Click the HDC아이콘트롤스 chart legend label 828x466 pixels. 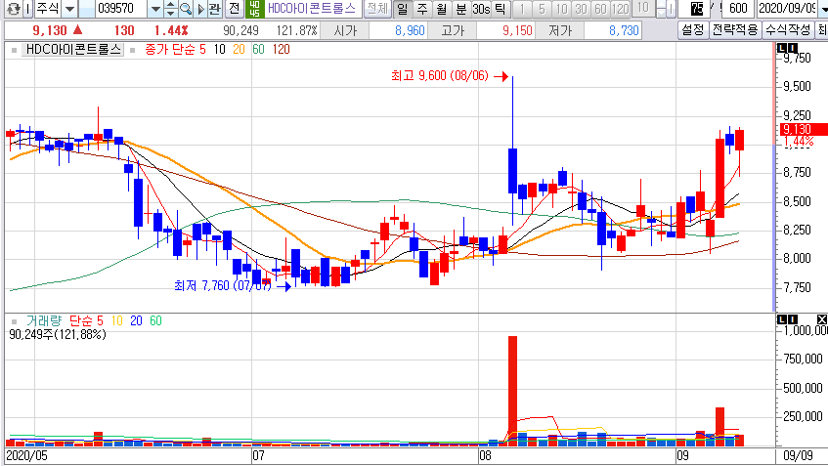point(74,50)
